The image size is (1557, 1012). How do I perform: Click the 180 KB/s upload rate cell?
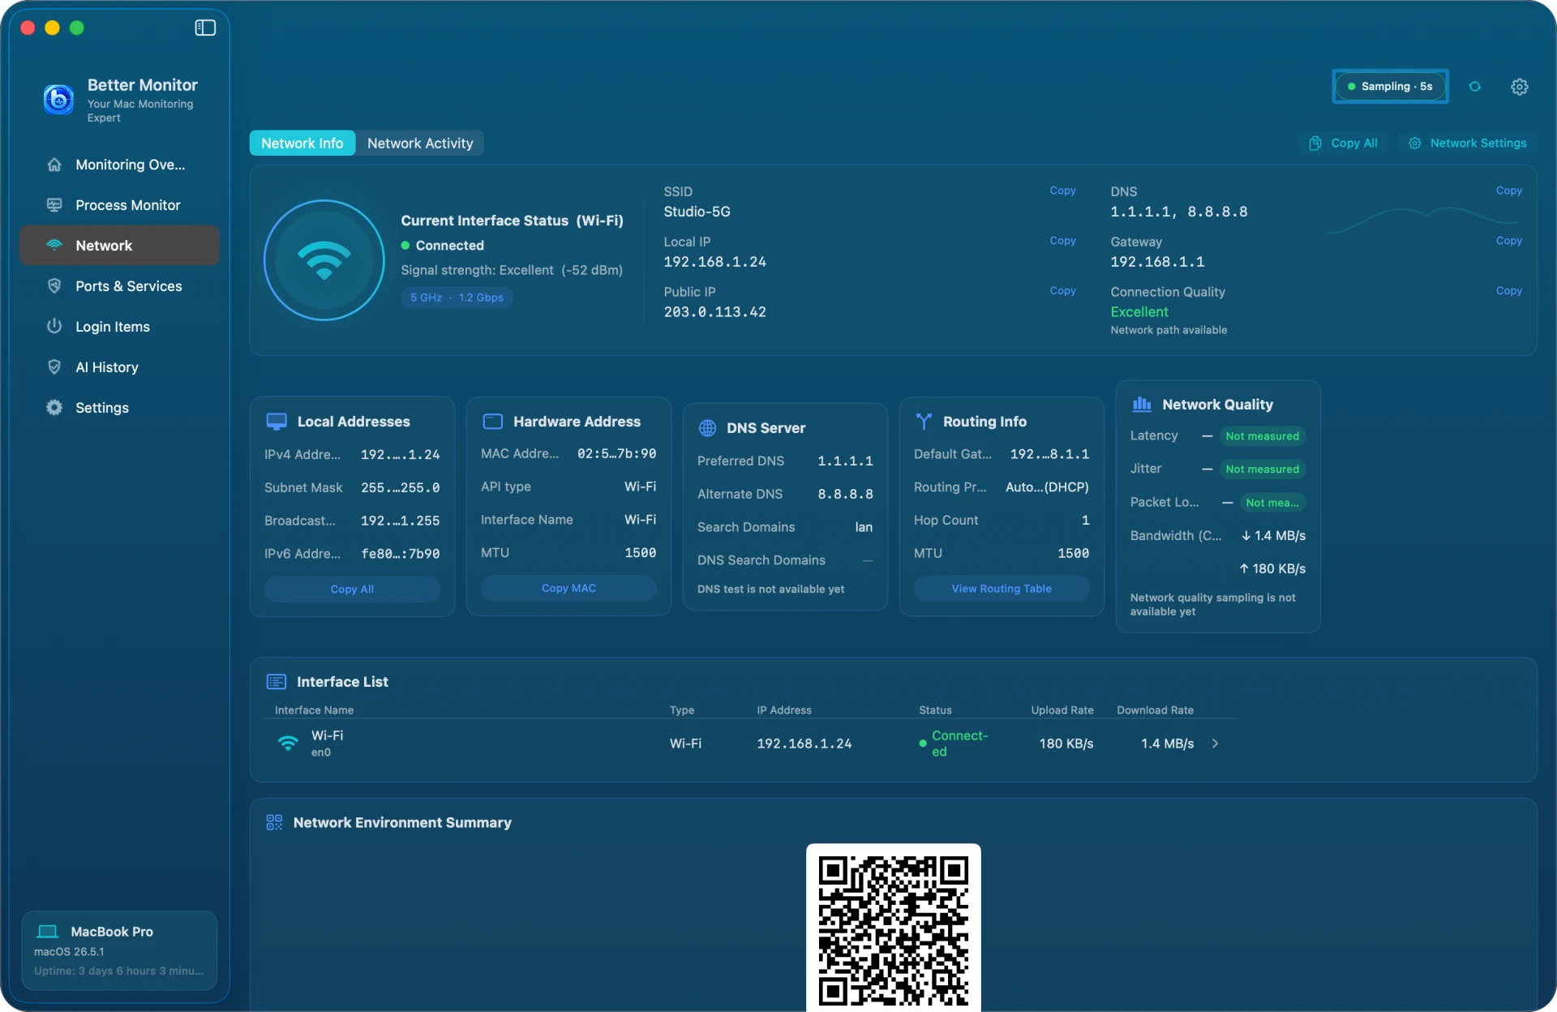click(1066, 744)
